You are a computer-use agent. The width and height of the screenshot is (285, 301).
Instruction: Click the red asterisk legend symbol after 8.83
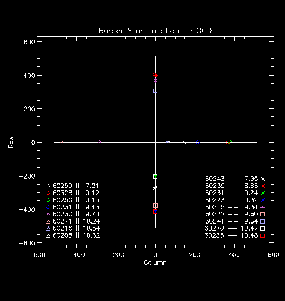click(263, 186)
